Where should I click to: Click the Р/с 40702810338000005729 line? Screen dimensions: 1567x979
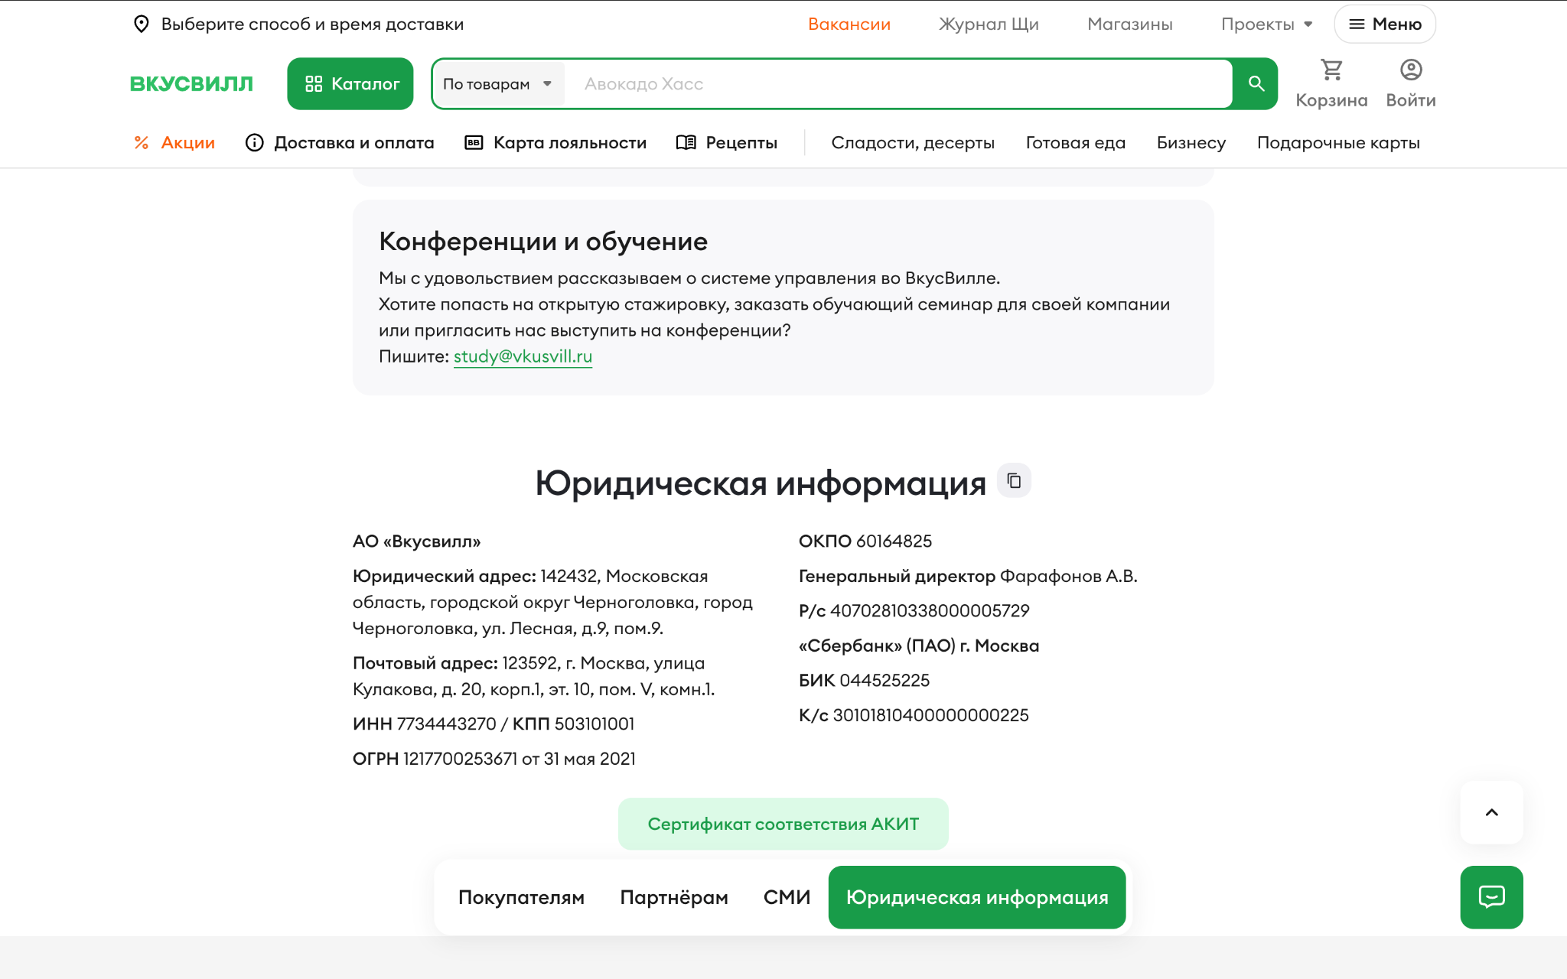pyautogui.click(x=914, y=610)
